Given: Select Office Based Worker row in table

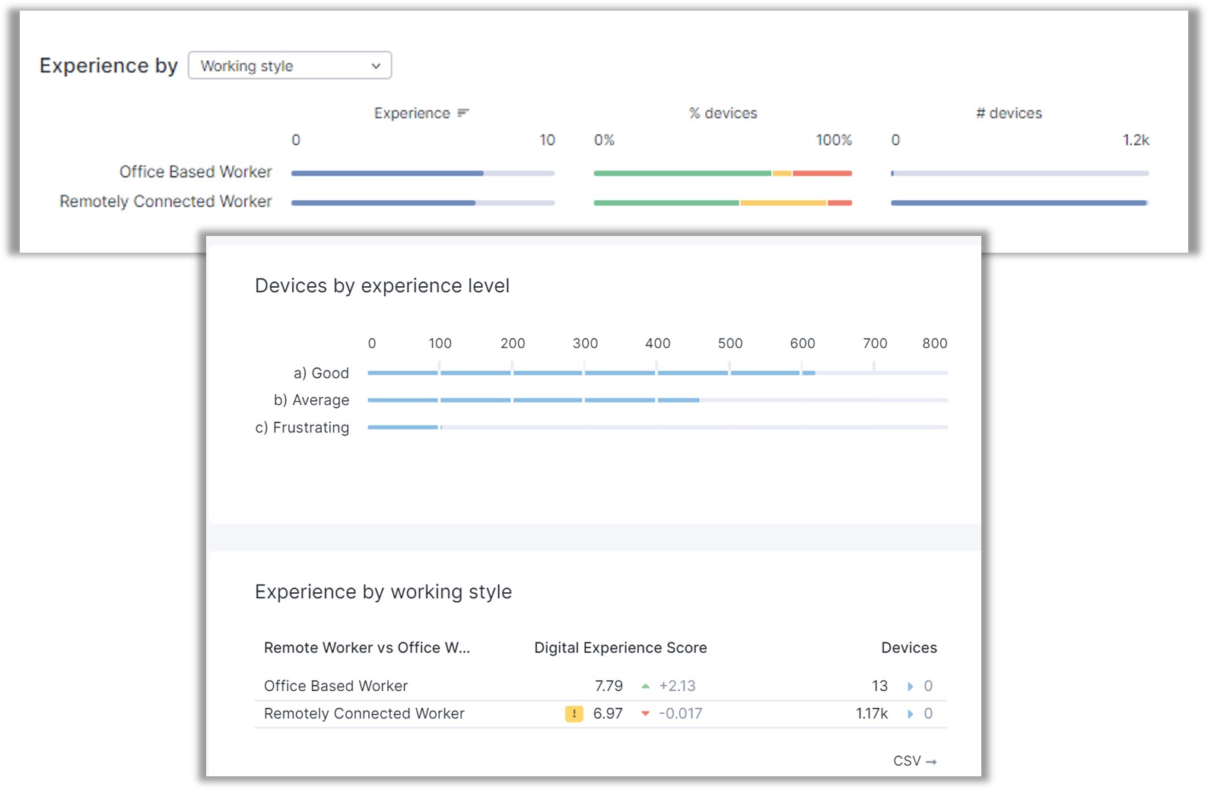Looking at the screenshot, I should point(336,686).
